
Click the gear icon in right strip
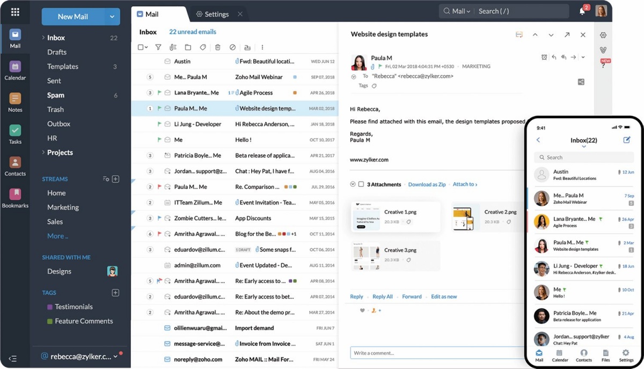pos(603,35)
